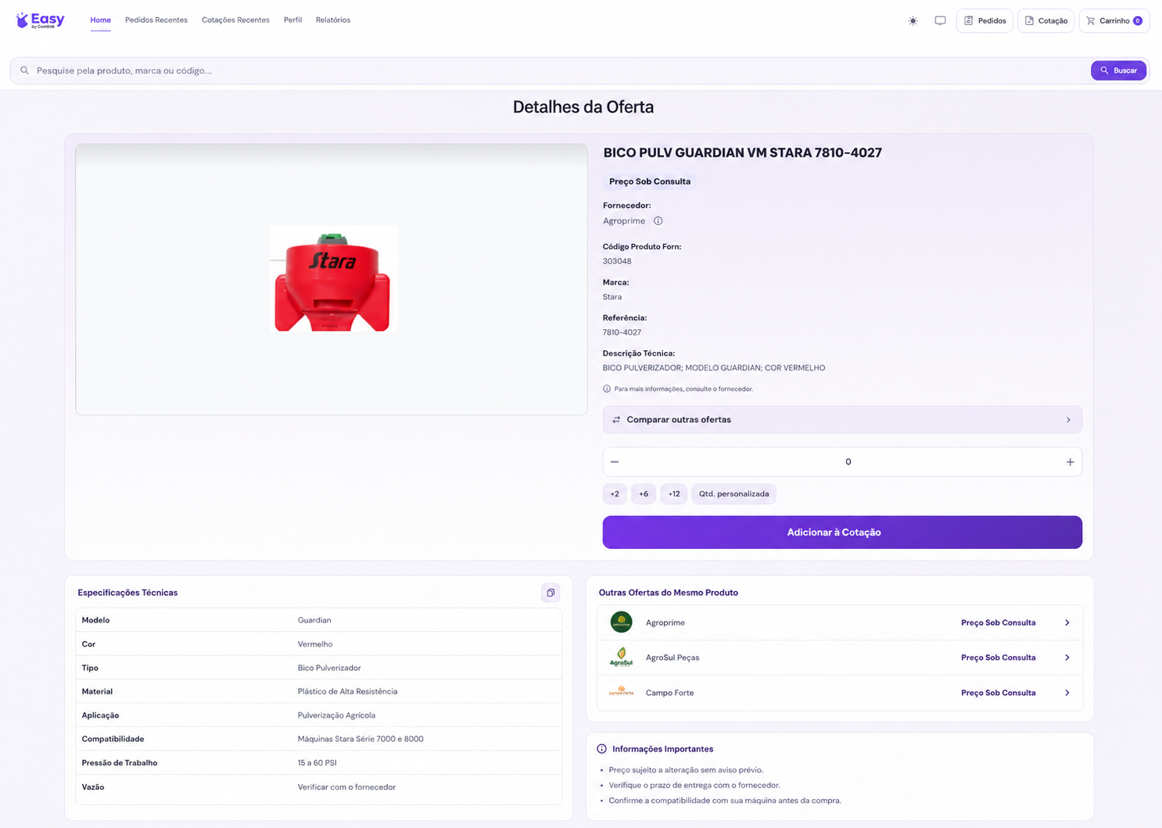The width and height of the screenshot is (1162, 828).
Task: Click '15 a 60 PSI' pressure value
Action: click(x=317, y=762)
